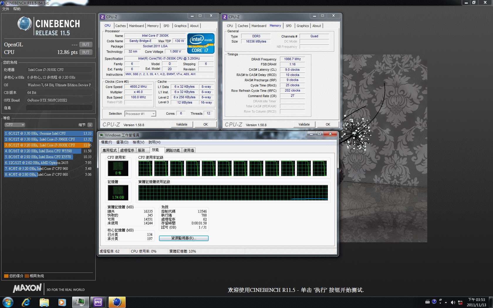Select ranking row Intel Xeon CPU W5590
Screen dimensions: 493x308
coord(48,151)
